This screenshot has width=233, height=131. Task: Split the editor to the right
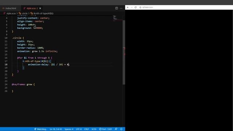pyautogui.click(x=116, y=8)
